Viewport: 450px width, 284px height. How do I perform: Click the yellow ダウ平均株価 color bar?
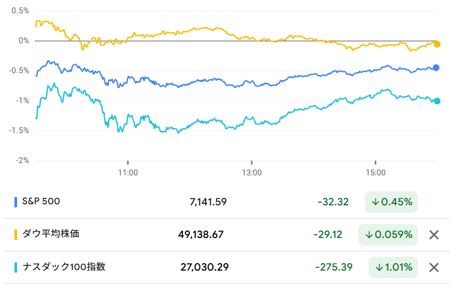click(x=16, y=235)
